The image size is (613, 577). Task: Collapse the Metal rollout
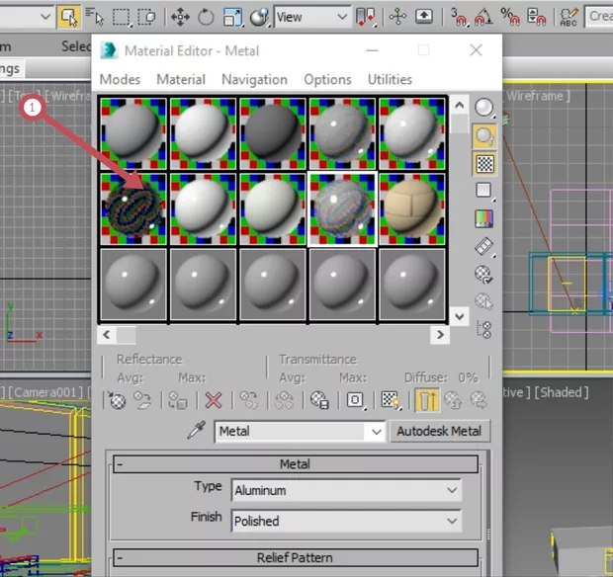click(295, 463)
